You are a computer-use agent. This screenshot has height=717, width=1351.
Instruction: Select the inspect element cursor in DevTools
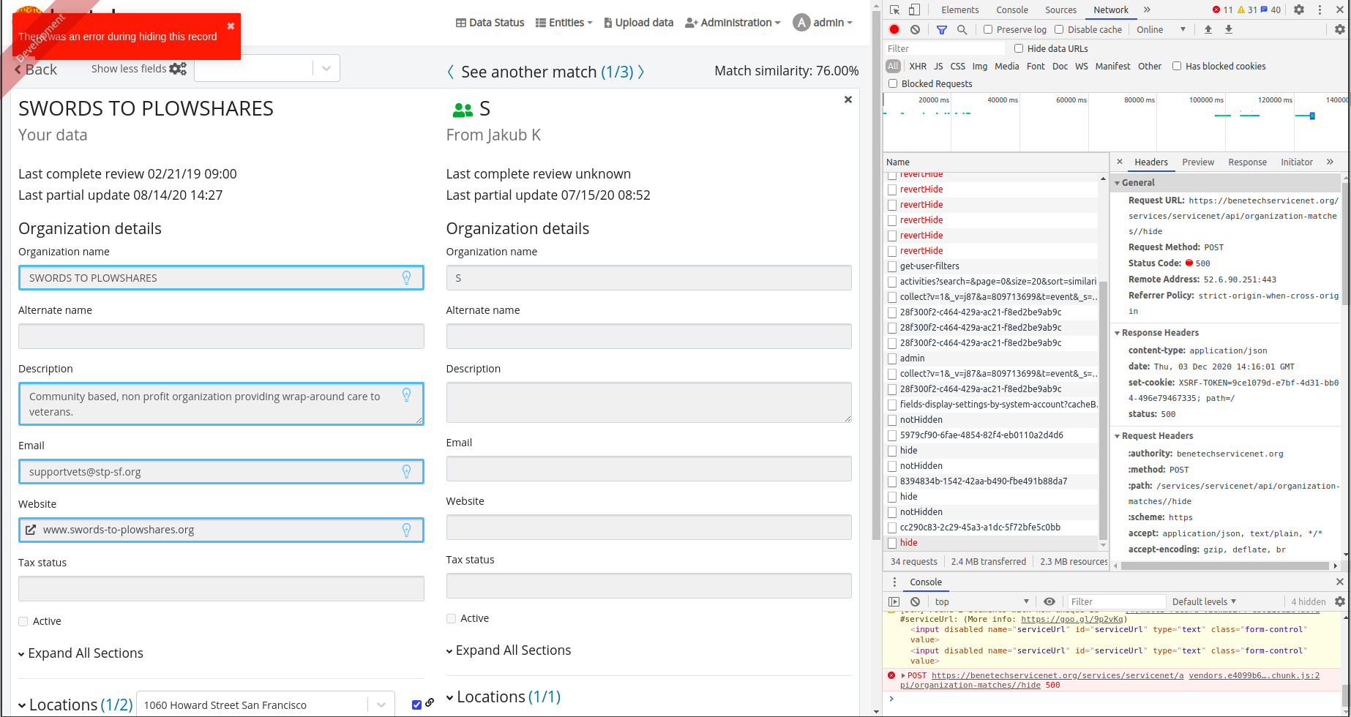pyautogui.click(x=894, y=10)
